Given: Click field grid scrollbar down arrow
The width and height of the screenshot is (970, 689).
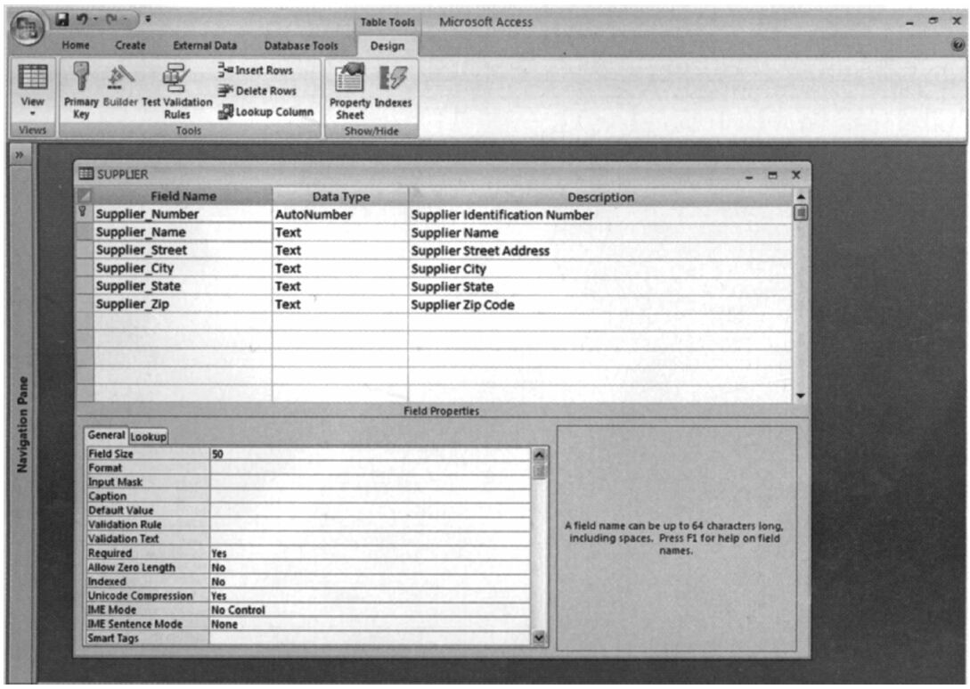Looking at the screenshot, I should [801, 396].
